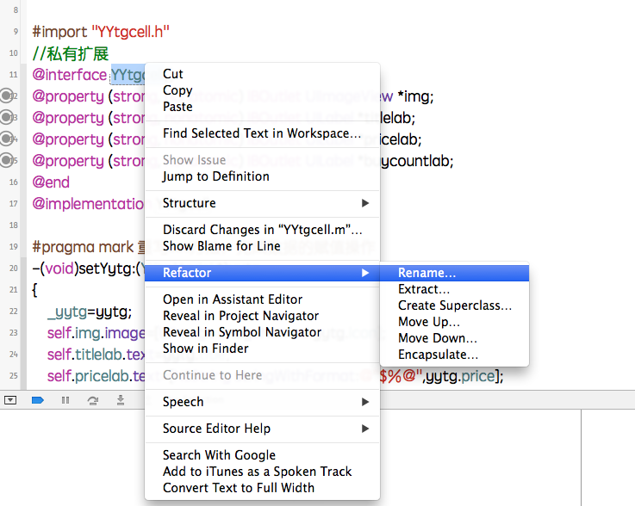
Task: Select Show Blame for Line
Action: 262,246
